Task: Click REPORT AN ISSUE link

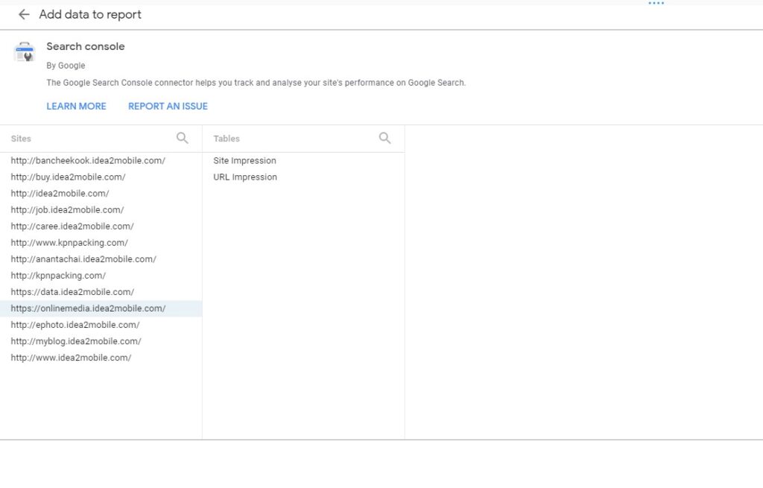Action: tap(168, 106)
